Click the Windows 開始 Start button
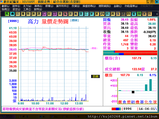 coord(8,117)
